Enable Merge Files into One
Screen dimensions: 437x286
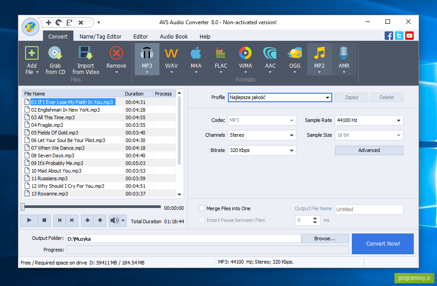[x=201, y=208]
